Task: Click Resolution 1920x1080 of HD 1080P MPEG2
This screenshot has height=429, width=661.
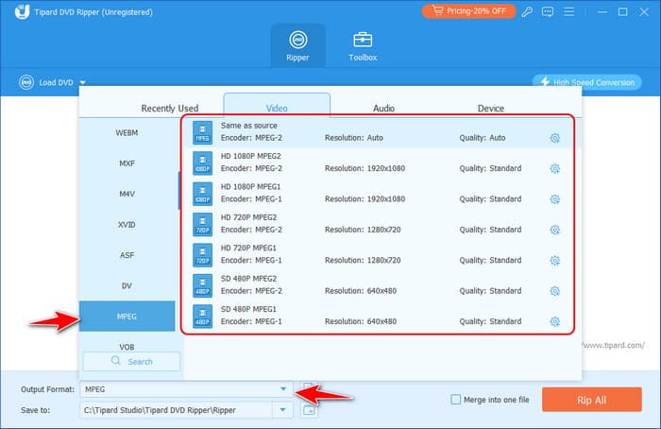Action: click(x=364, y=168)
